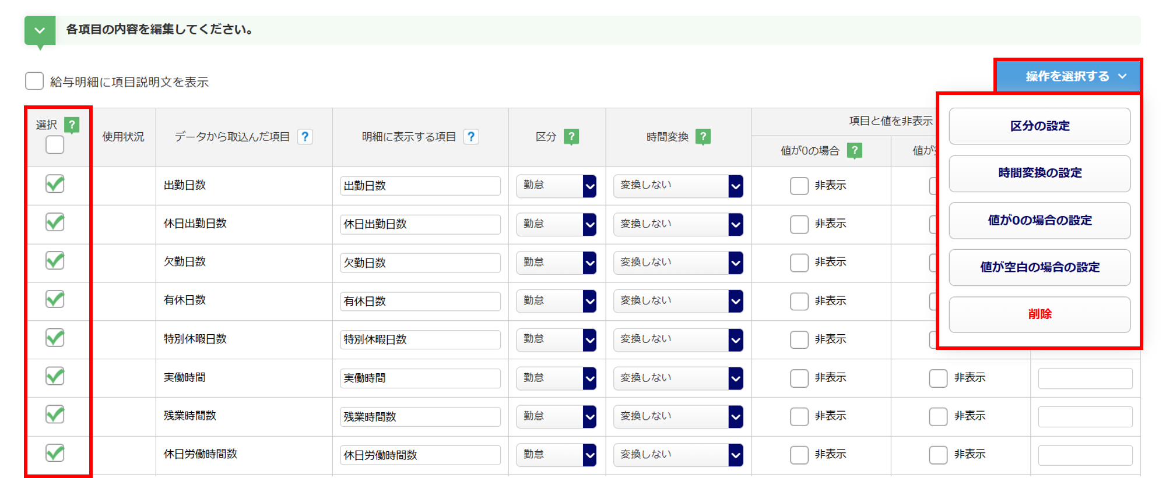Open 区分 dropdown for 出勤日数 row
1166x478 pixels.
click(x=556, y=186)
